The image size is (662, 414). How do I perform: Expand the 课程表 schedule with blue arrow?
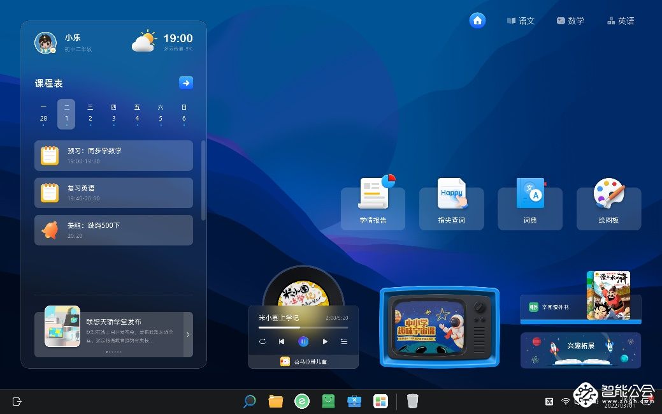point(185,83)
